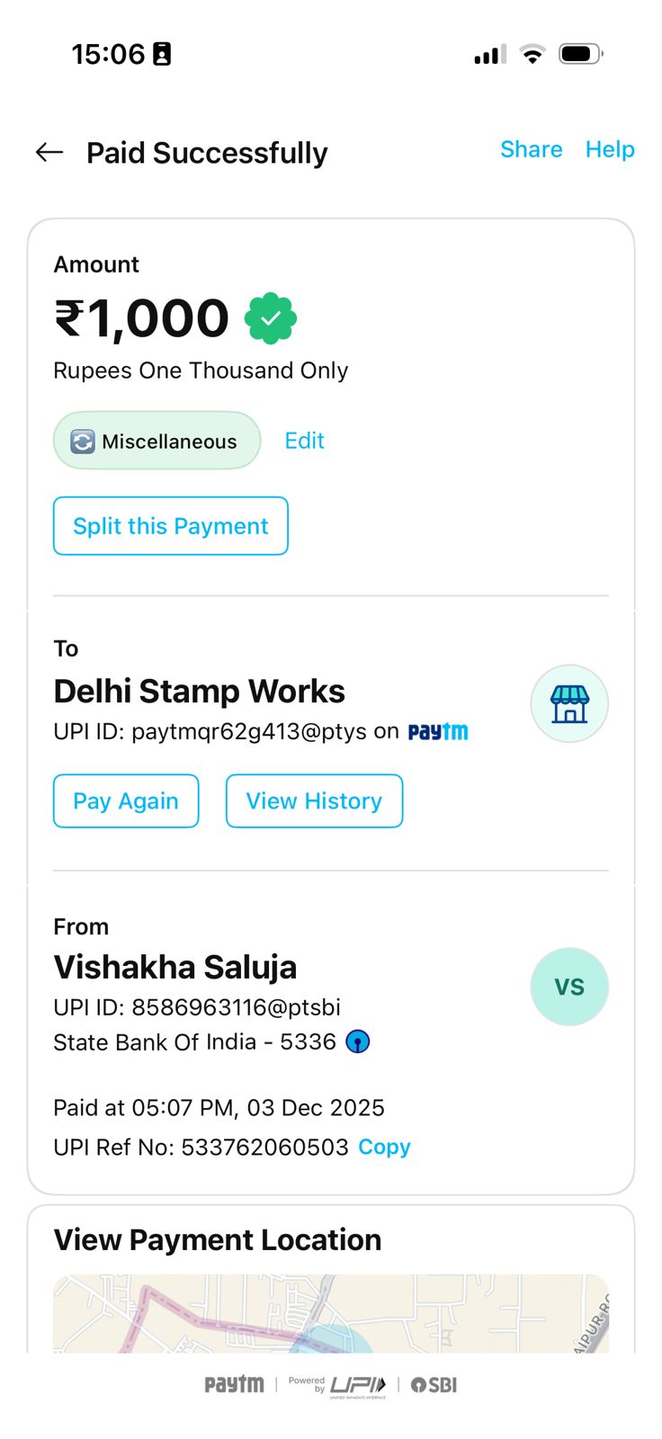Viewport: 662px width, 1439px height.
Task: Copy the UPI reference number
Action: coord(384,1147)
